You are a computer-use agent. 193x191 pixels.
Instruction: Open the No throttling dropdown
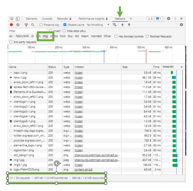tap(98, 25)
